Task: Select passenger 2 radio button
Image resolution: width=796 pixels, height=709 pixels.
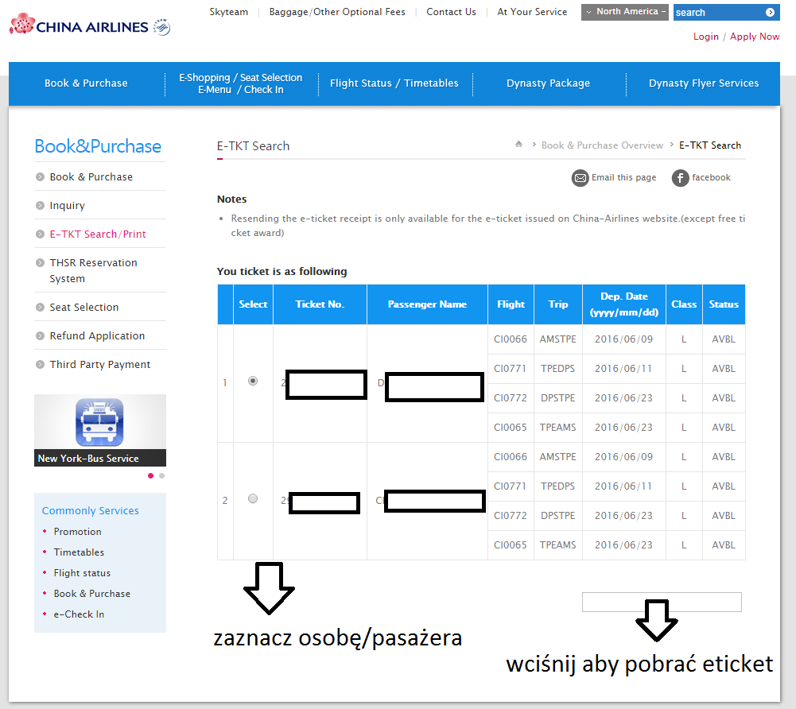Action: click(x=253, y=498)
